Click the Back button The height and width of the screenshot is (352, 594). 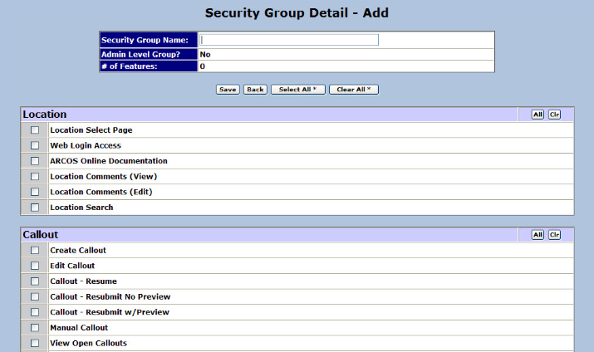pos(255,89)
